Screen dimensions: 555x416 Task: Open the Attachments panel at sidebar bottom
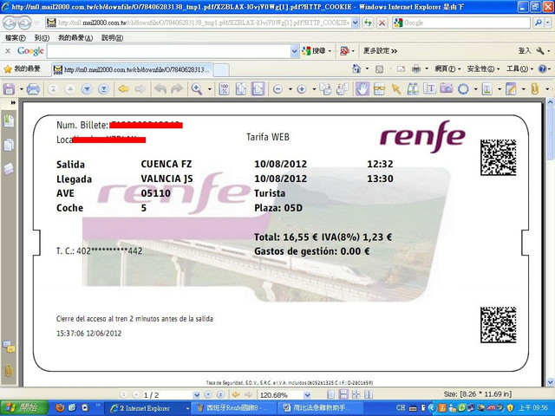[x=9, y=371]
